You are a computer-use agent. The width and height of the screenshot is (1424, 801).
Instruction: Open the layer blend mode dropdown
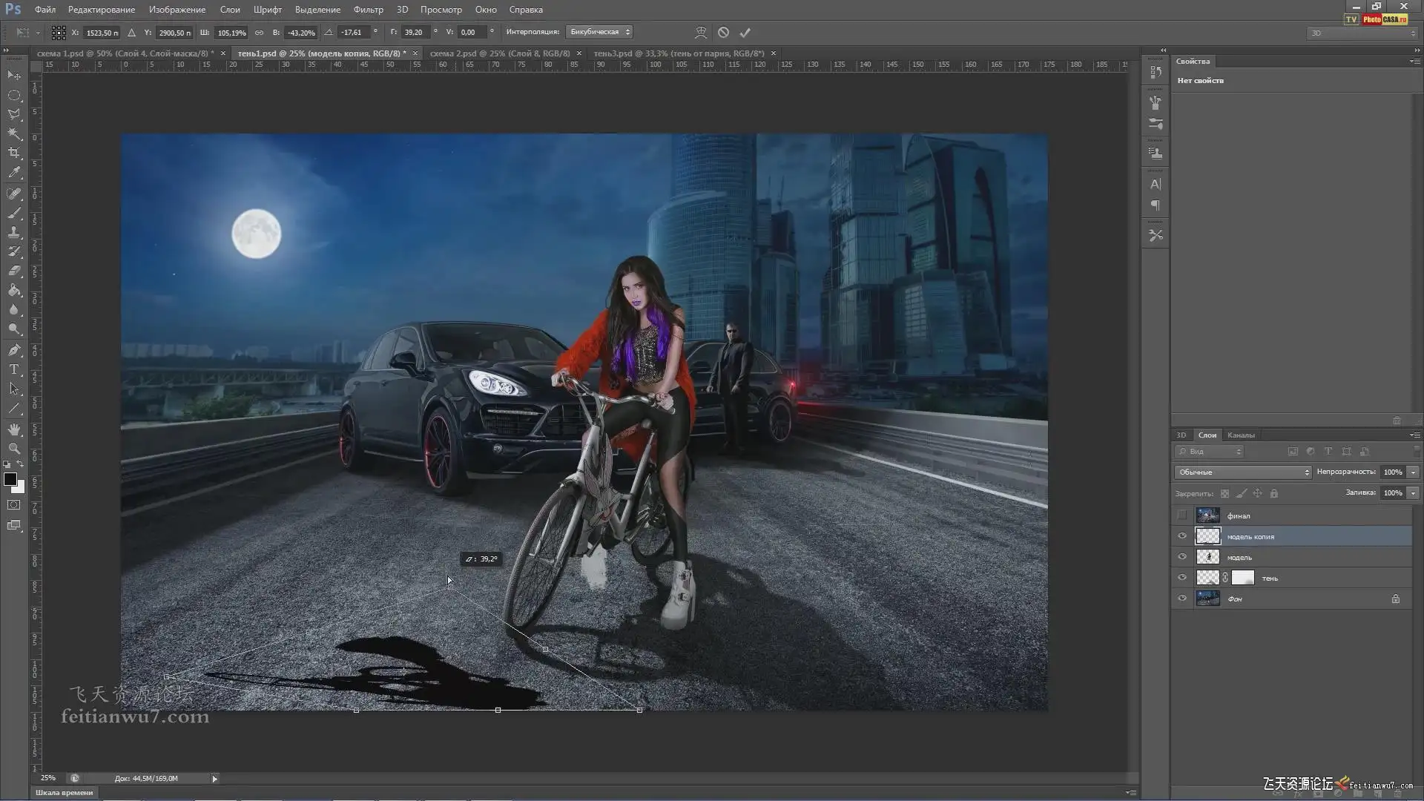[x=1243, y=472]
